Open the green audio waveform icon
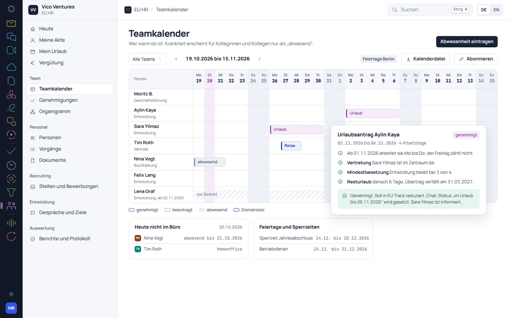The image size is (509, 318). point(11,223)
